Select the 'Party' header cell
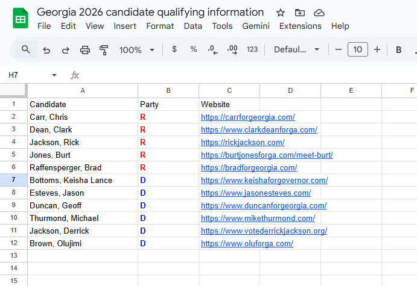 (x=168, y=104)
